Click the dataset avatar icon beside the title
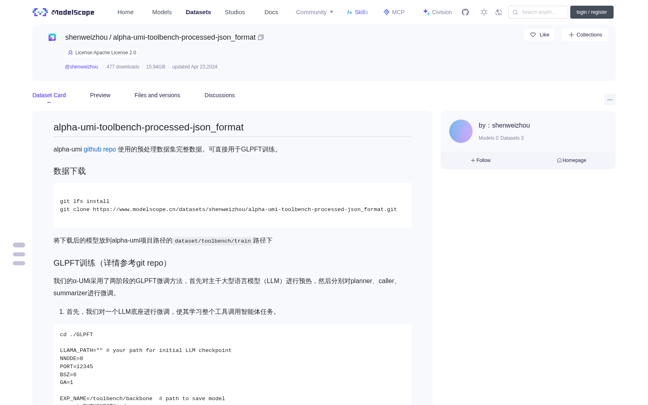Viewport: 648px width, 405px height. coord(52,37)
